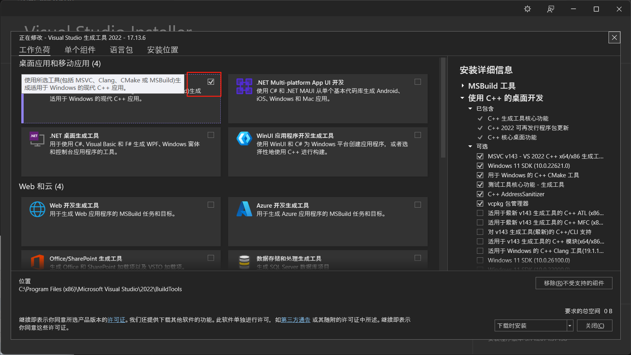Click the 数据存储和处理生成工具 database icon
Screen dimensions: 631x355
coord(244,261)
